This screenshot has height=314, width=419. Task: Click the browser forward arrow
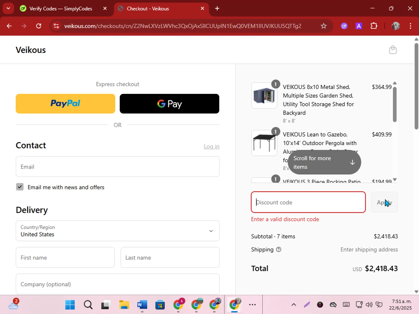click(x=24, y=26)
